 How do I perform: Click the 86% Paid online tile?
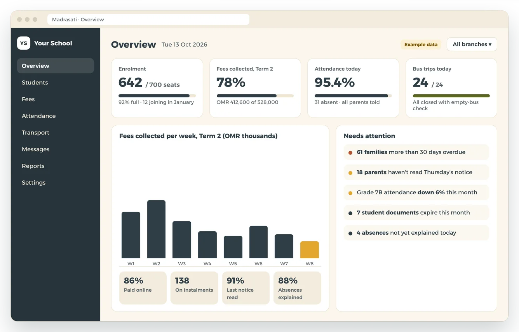(143, 288)
